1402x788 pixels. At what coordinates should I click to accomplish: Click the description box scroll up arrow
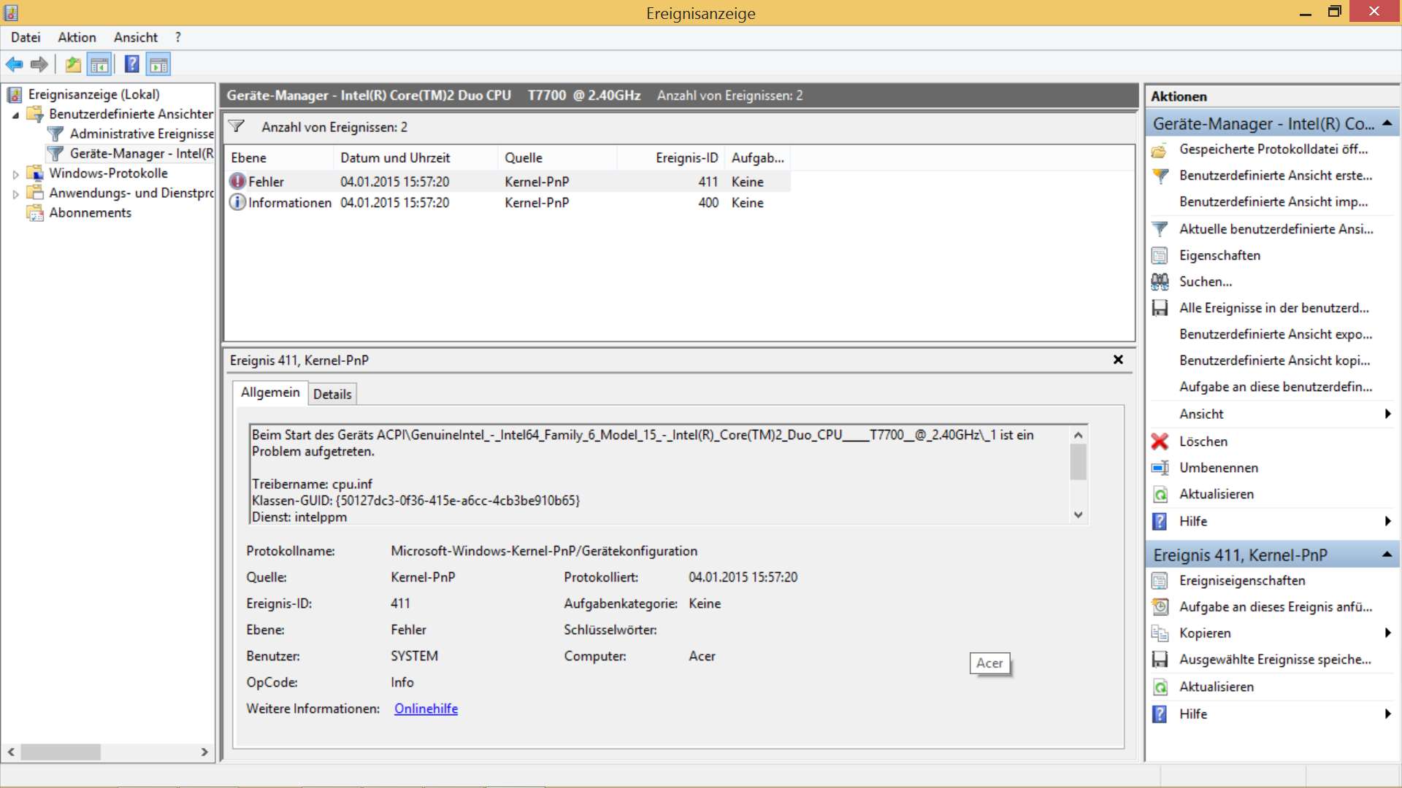[x=1078, y=435]
